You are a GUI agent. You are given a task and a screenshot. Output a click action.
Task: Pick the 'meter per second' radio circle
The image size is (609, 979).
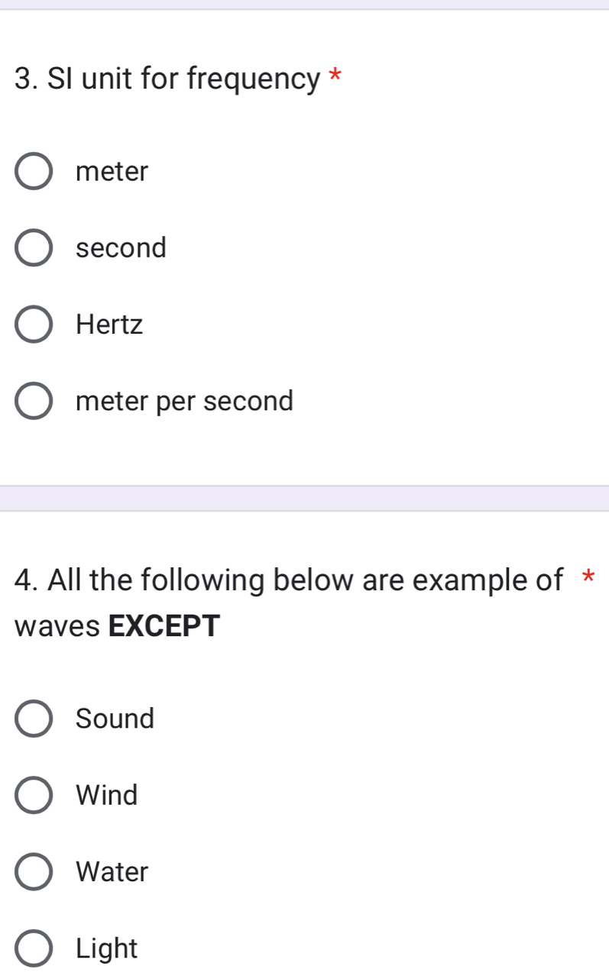[x=34, y=402]
